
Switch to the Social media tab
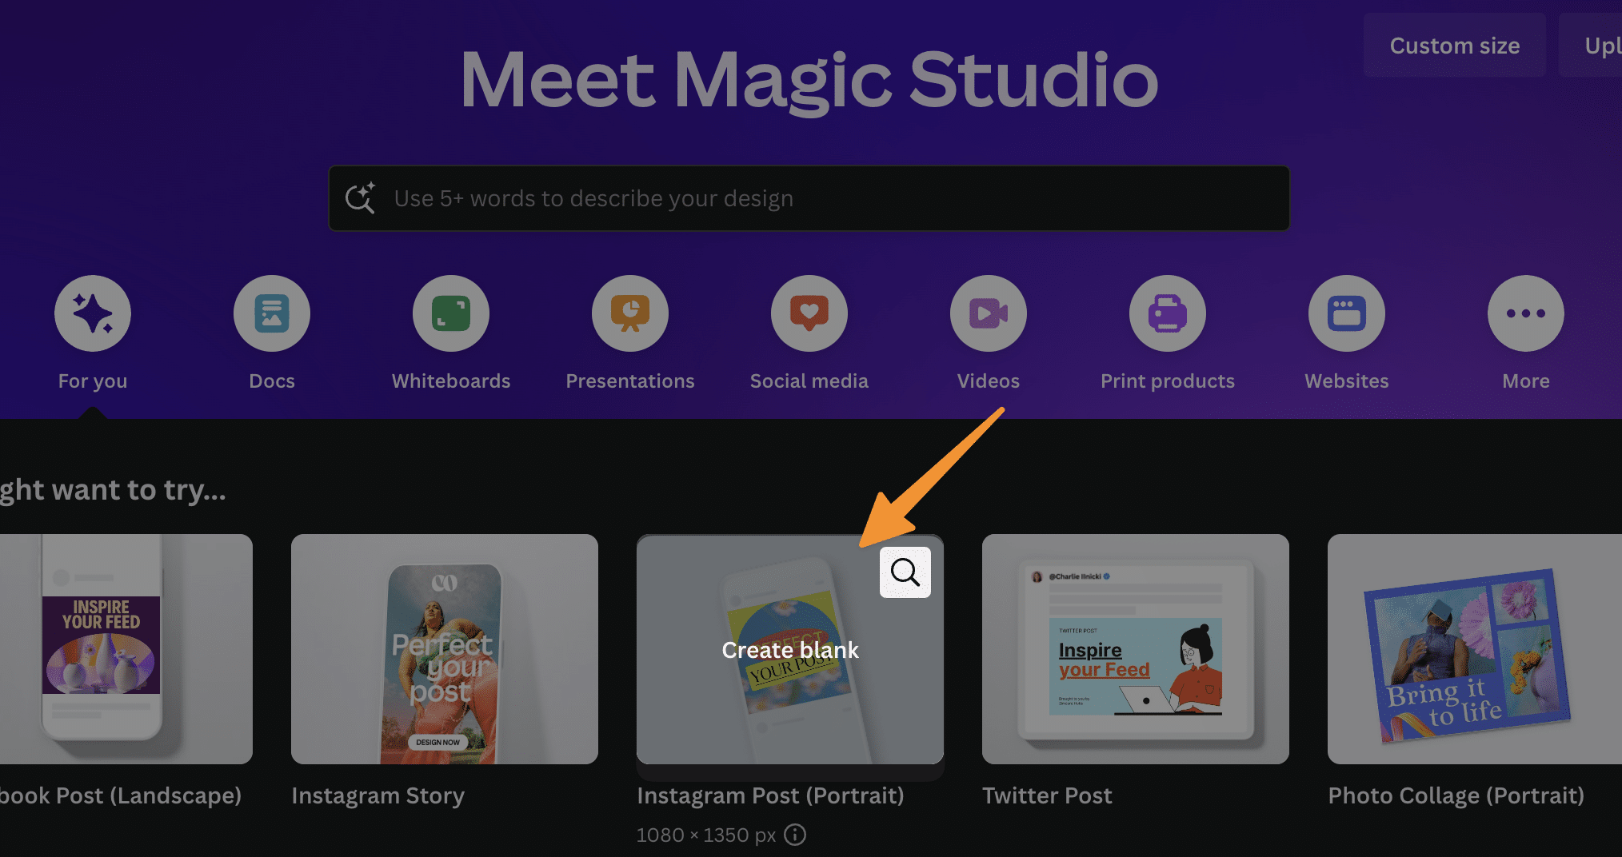pyautogui.click(x=809, y=381)
